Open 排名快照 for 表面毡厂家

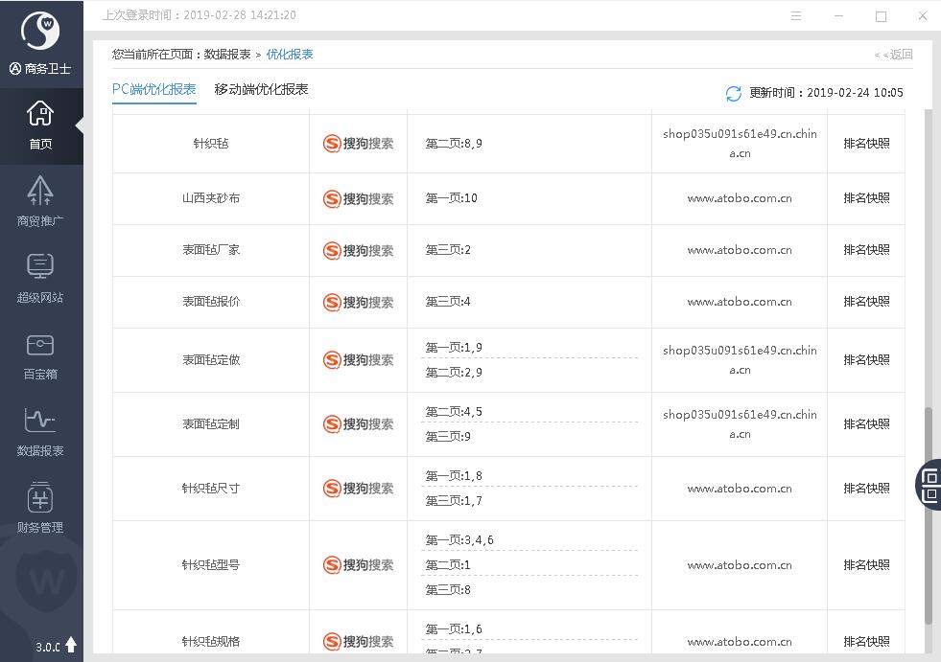tap(866, 250)
